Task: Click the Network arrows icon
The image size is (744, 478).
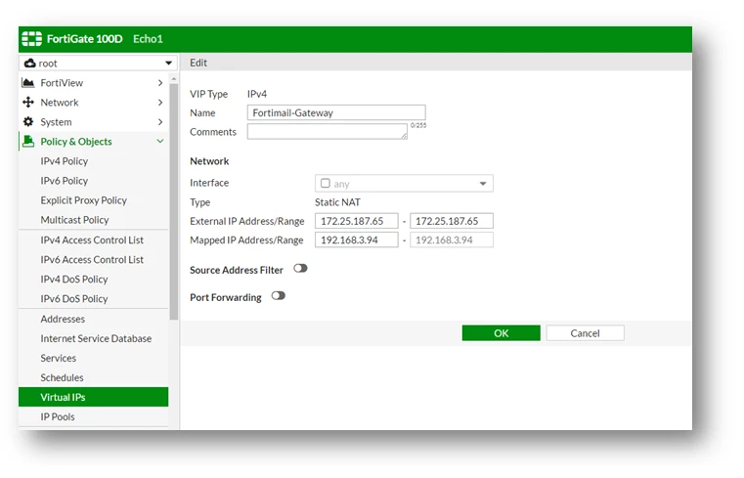Action: (28, 103)
